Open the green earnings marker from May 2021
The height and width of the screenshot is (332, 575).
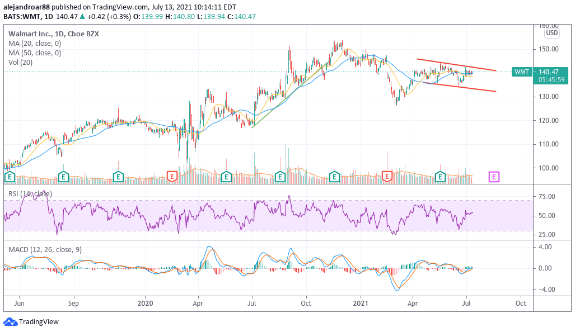(440, 177)
